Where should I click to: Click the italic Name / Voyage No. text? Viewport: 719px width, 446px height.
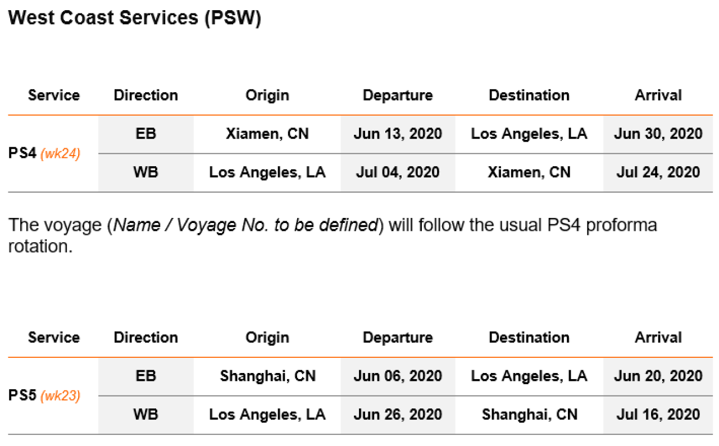click(x=246, y=225)
